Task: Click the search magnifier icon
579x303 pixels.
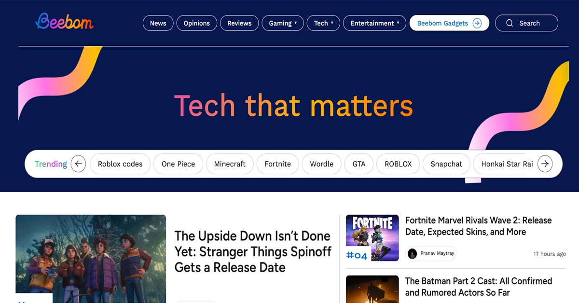Action: [x=510, y=23]
